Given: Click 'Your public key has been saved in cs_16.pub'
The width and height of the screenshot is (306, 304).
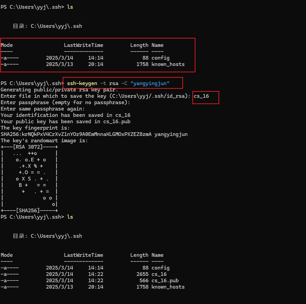Looking at the screenshot, I should coord(65,122).
